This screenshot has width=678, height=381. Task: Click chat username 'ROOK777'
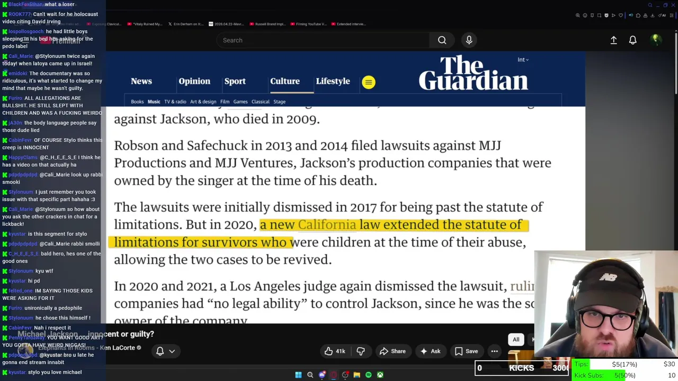click(20, 14)
